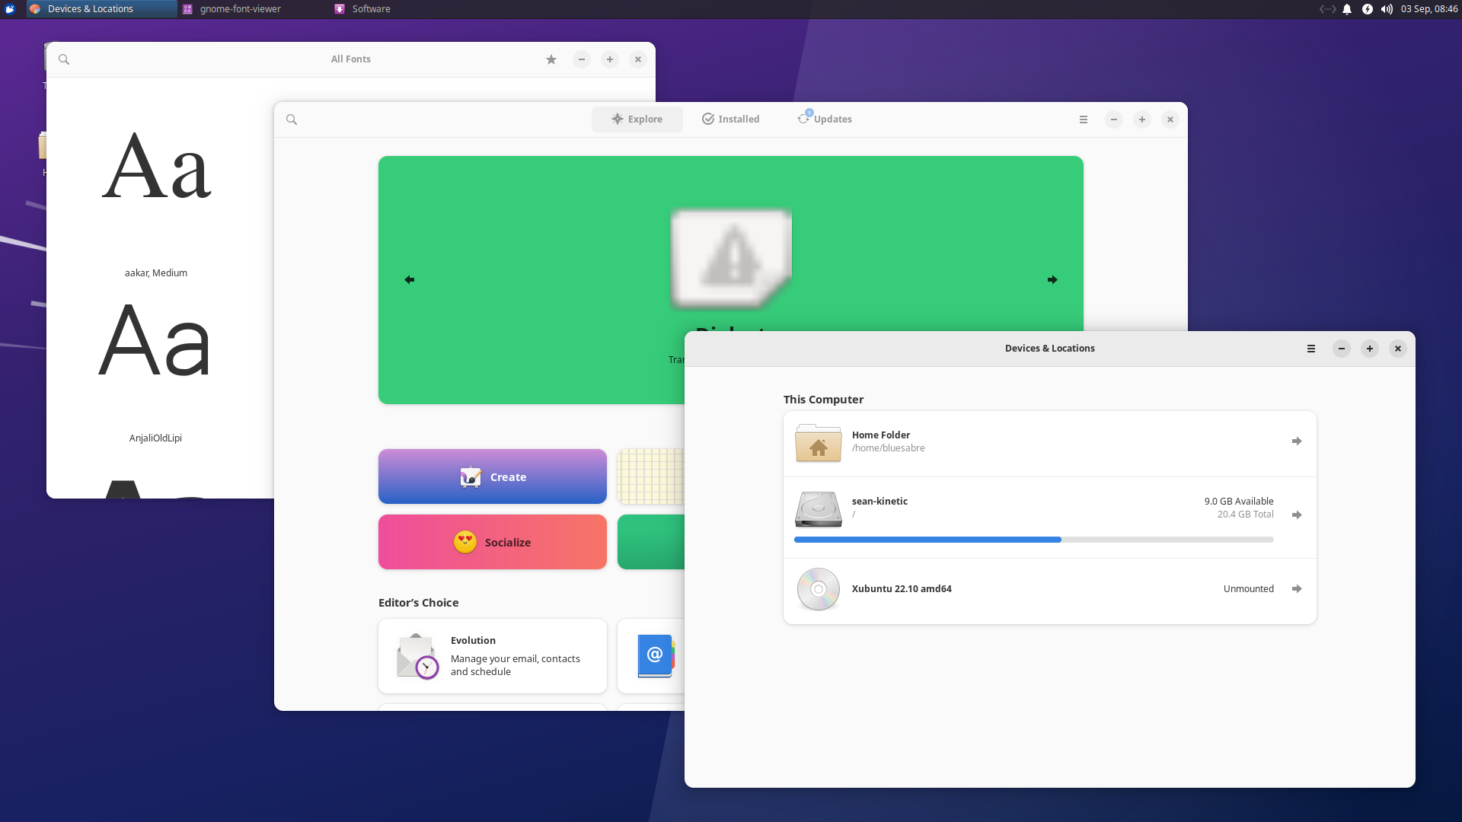Open sean-kinetic partition details with its arrow
Image resolution: width=1462 pixels, height=822 pixels.
click(x=1297, y=515)
